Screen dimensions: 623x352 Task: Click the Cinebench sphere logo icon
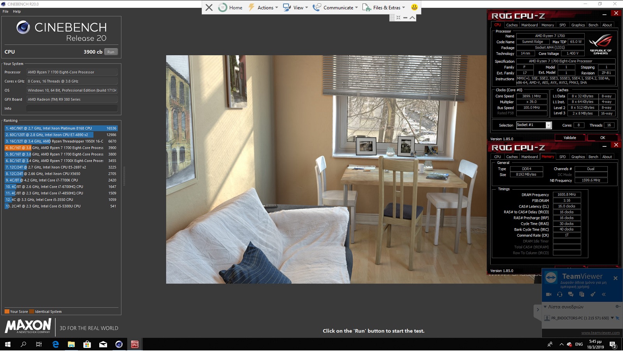coord(23,27)
